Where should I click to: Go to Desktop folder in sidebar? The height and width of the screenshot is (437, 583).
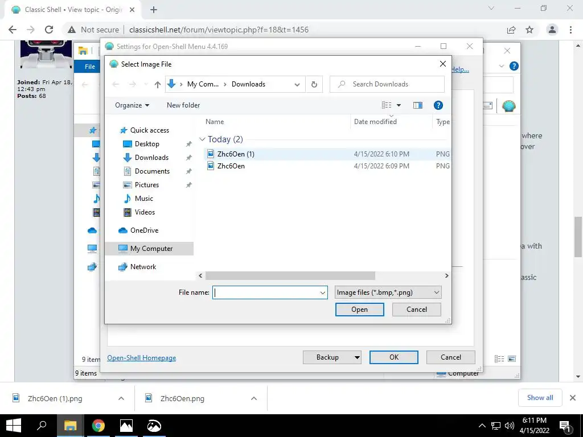point(147,144)
